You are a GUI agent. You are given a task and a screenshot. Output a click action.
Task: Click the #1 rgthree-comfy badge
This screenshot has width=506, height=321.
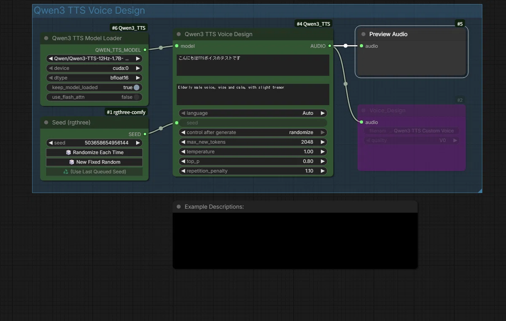(x=126, y=112)
